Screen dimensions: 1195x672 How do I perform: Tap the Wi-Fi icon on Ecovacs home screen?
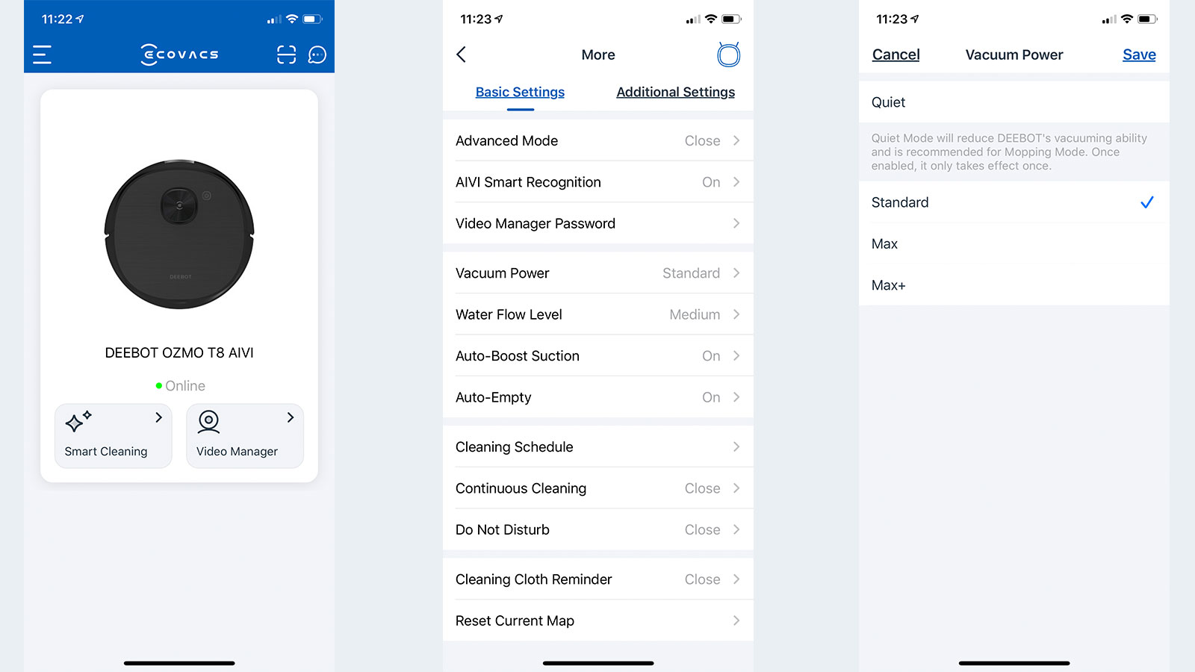click(x=292, y=19)
